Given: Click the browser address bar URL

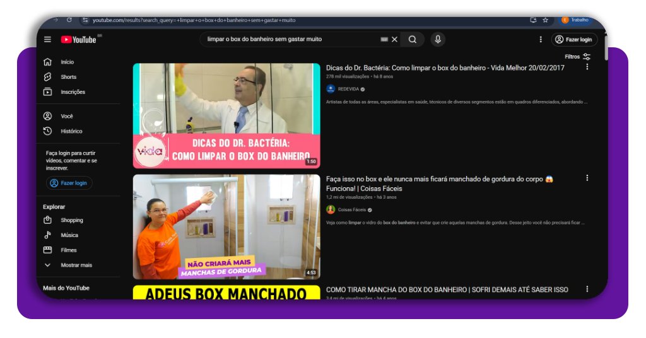Looking at the screenshot, I should [x=194, y=20].
